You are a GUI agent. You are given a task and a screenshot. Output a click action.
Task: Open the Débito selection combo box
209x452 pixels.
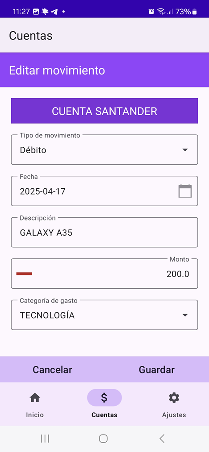pyautogui.click(x=104, y=149)
